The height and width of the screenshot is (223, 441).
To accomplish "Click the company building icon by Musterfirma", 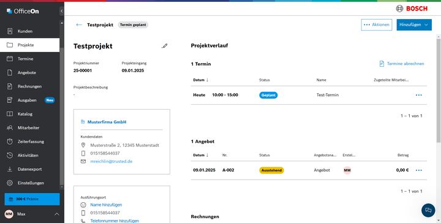I will point(83,122).
